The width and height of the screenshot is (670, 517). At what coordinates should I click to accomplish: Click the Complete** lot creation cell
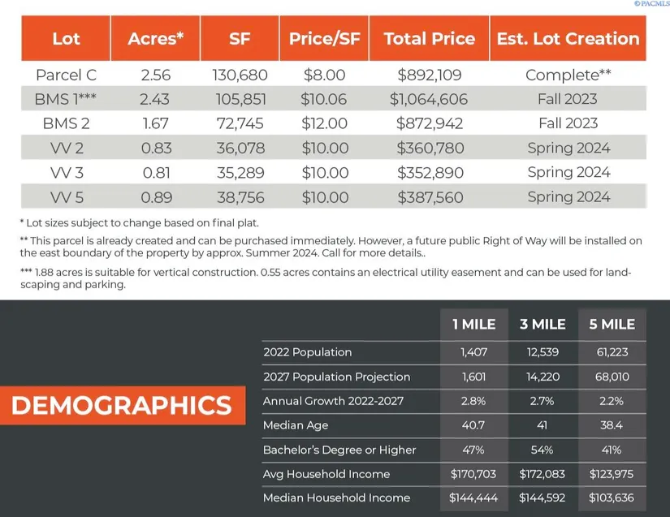(x=568, y=75)
